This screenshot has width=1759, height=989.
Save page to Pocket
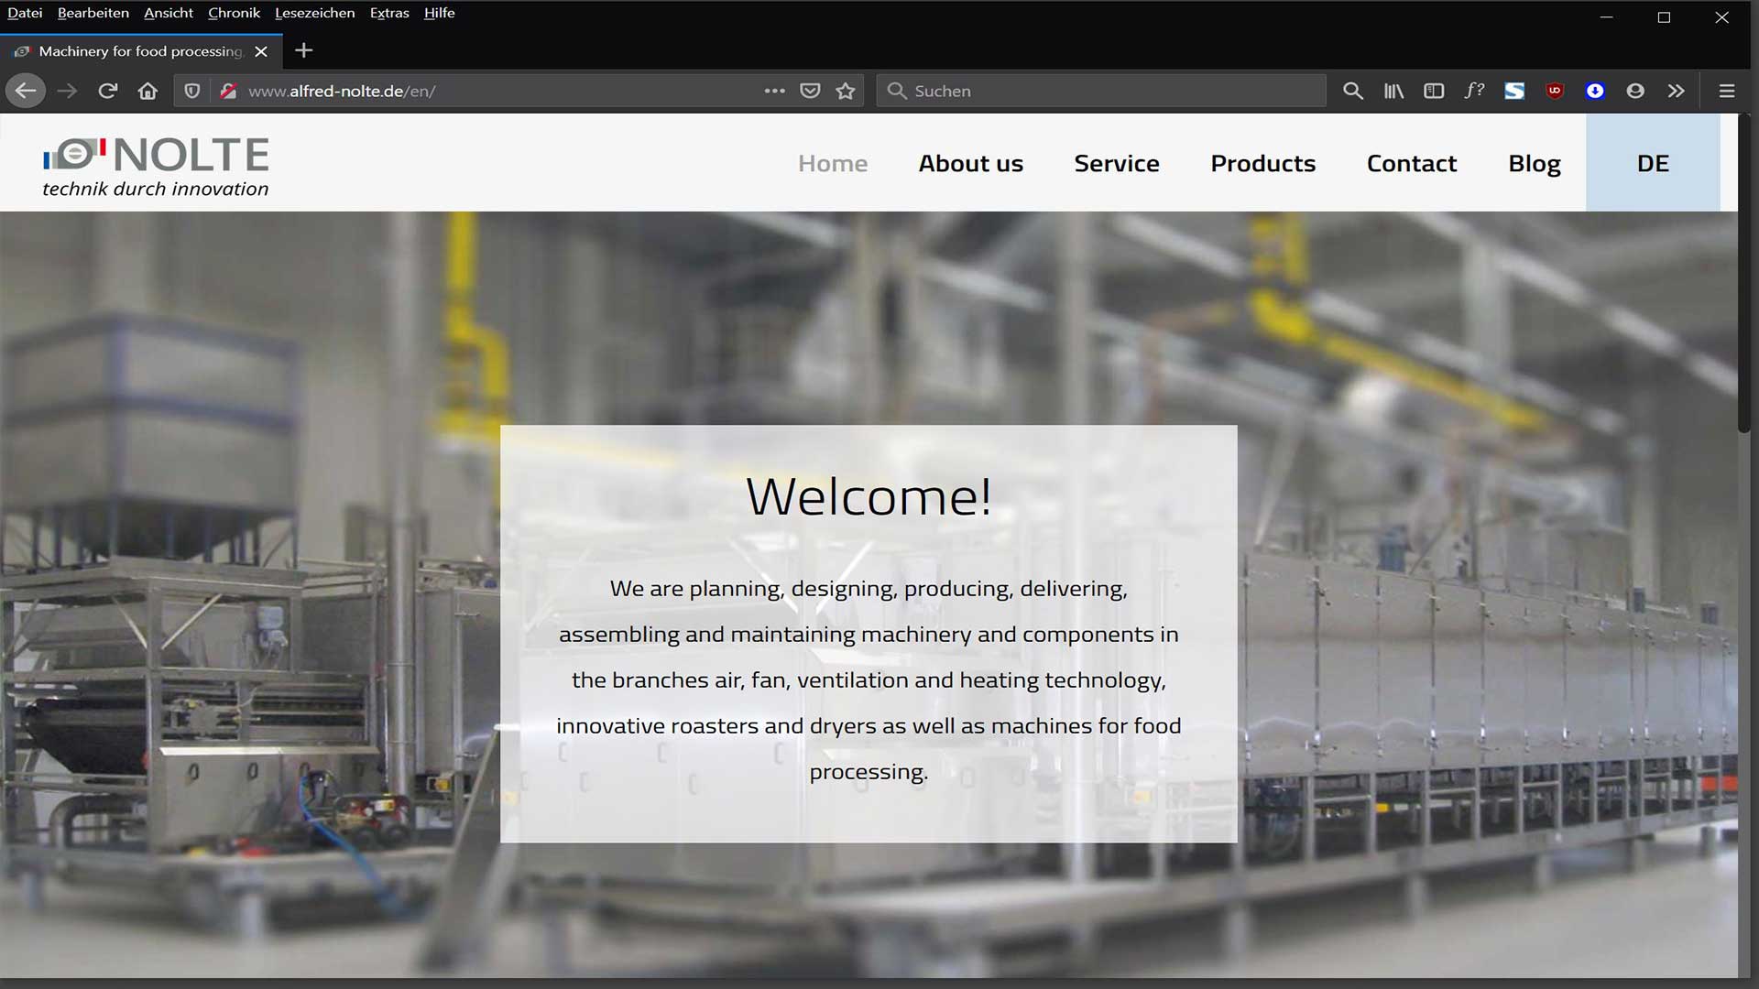point(810,91)
